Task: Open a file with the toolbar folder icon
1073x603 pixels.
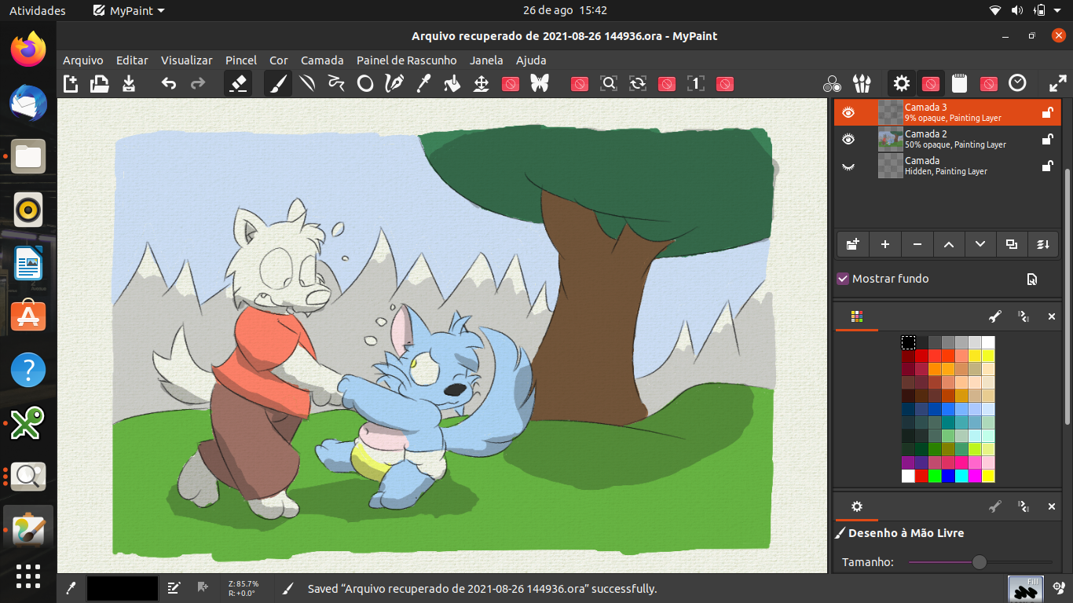Action: (x=100, y=83)
